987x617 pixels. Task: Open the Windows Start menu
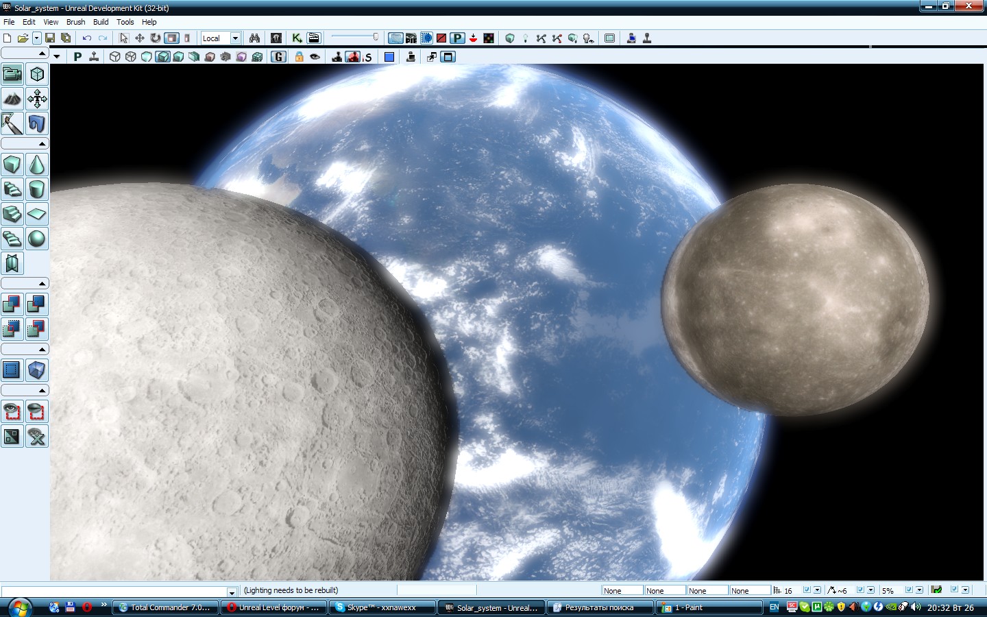pos(19,607)
